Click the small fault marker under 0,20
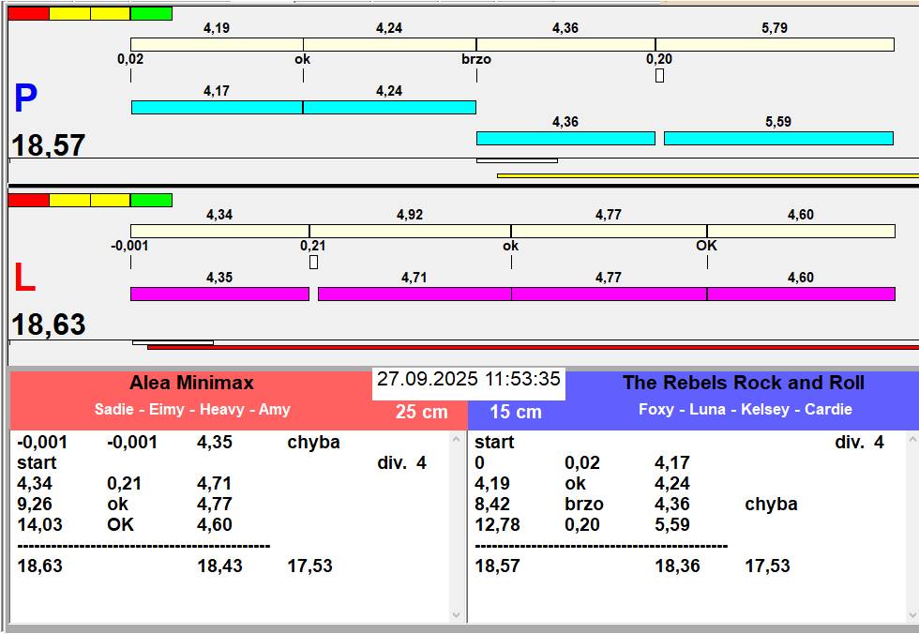The image size is (919, 634). point(659,76)
